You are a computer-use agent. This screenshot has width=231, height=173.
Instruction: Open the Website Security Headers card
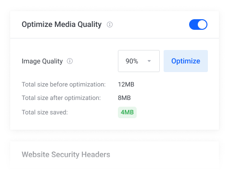coord(115,155)
